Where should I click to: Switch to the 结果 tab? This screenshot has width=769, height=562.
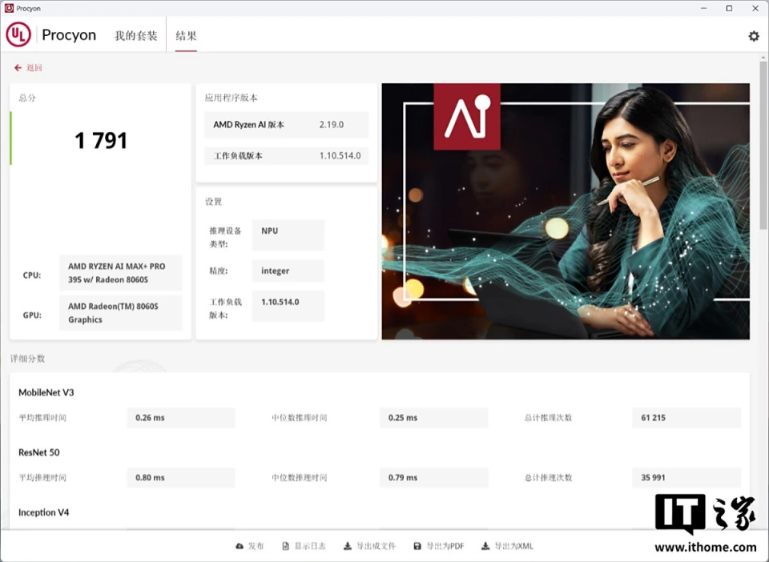tap(186, 35)
